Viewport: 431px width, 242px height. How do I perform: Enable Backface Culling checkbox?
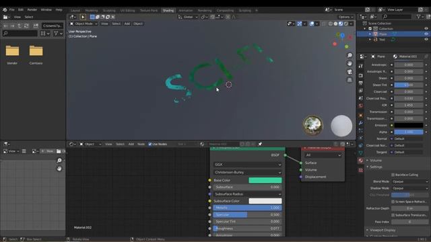393,175
